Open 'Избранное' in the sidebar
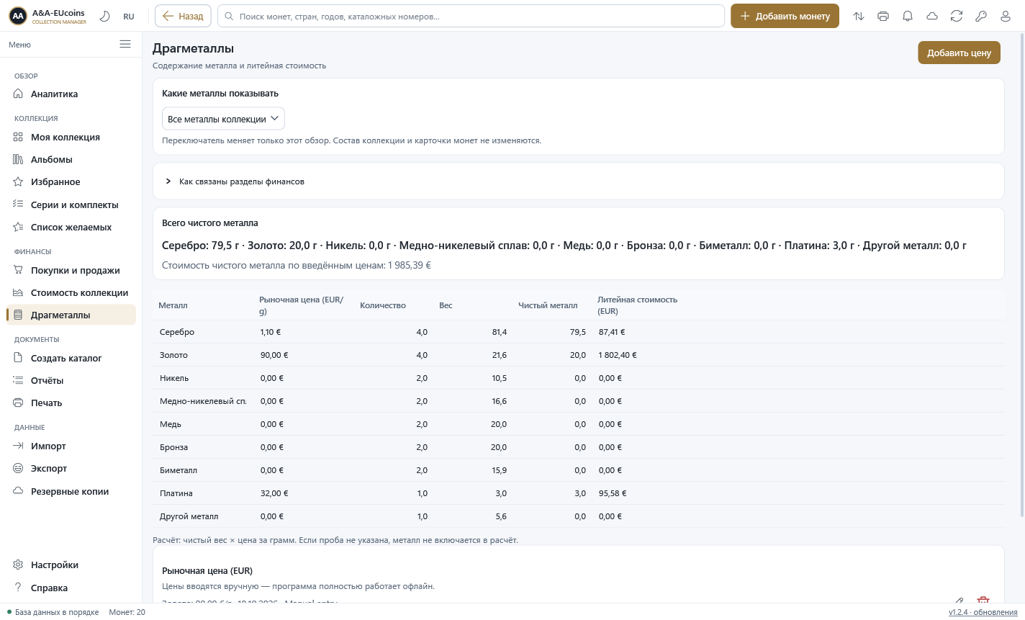Image resolution: width=1025 pixels, height=620 pixels. point(71,181)
